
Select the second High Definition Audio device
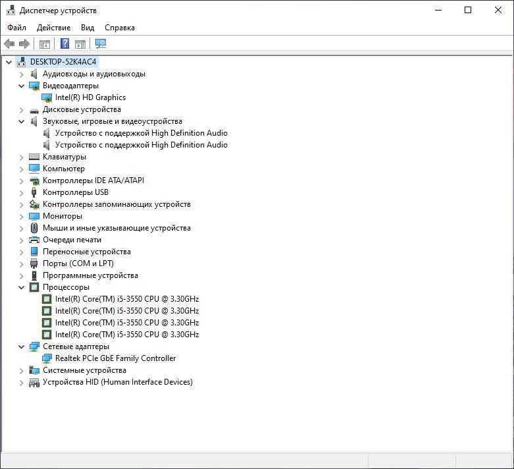tap(141, 145)
